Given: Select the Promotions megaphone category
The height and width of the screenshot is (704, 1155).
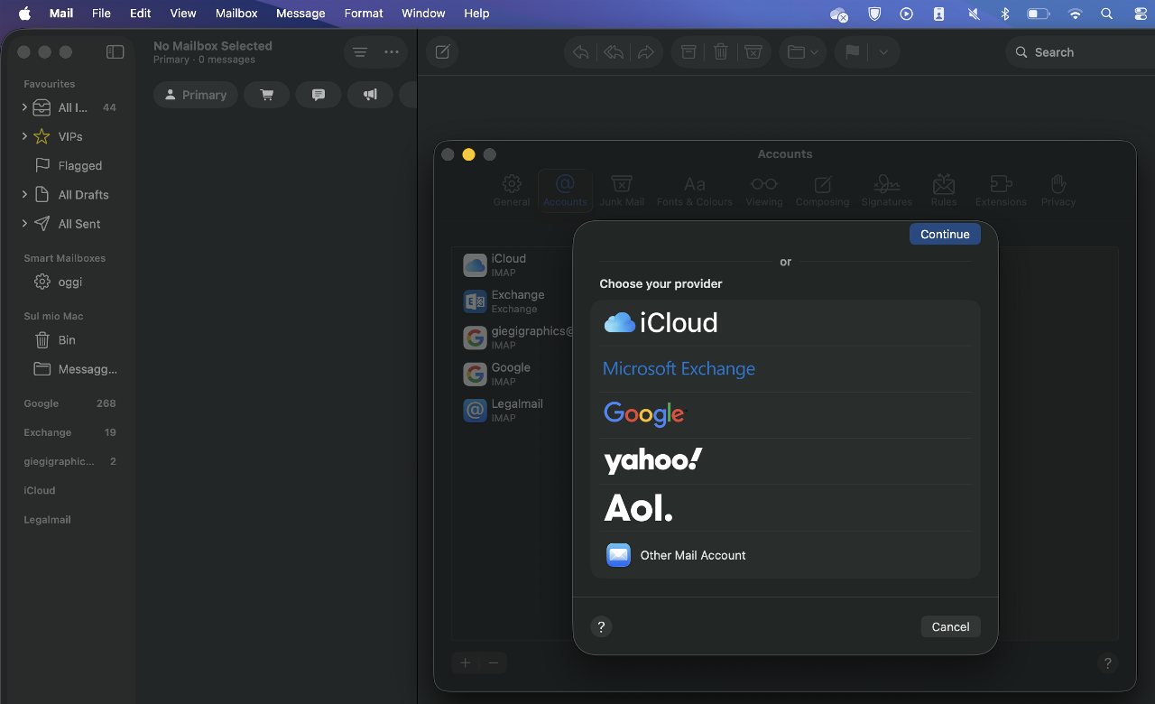Looking at the screenshot, I should coord(370,95).
